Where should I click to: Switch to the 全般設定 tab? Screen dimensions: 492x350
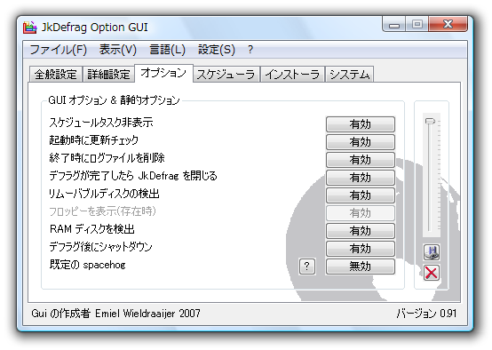click(x=56, y=75)
